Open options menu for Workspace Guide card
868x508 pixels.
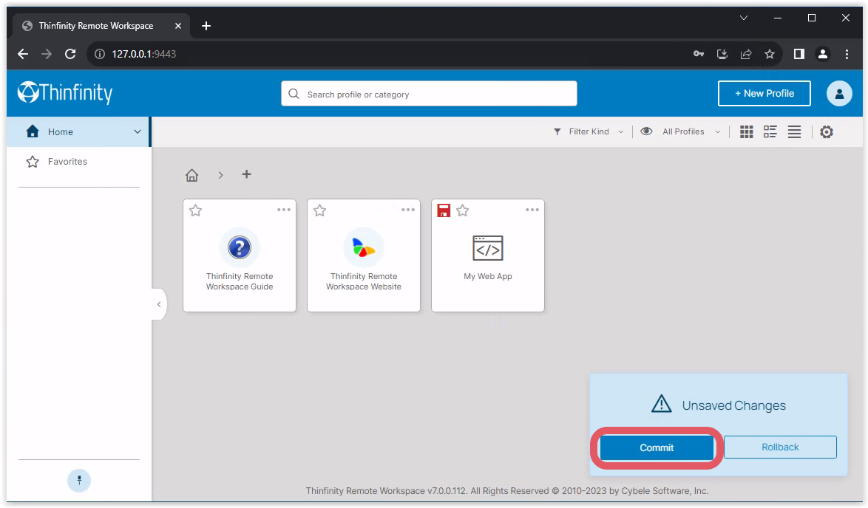(284, 210)
